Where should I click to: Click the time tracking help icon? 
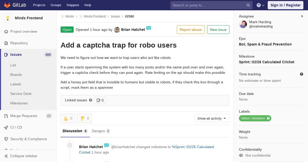[302, 74]
